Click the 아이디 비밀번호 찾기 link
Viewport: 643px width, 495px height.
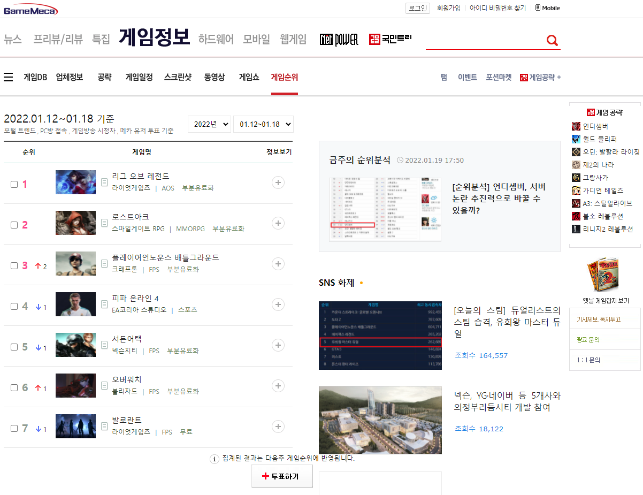click(498, 8)
